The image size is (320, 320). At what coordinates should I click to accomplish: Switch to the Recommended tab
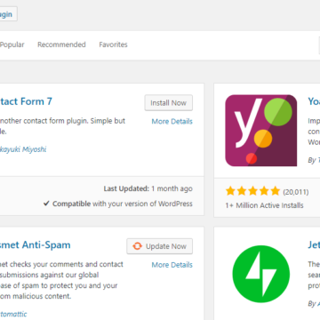tap(61, 44)
